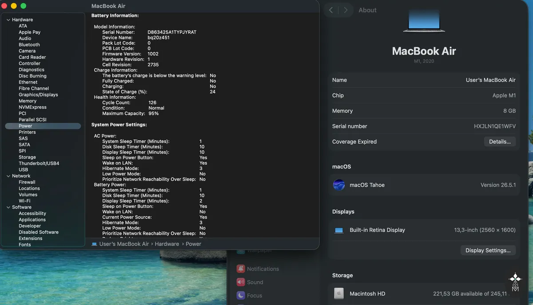The image size is (533, 305).
Task: Select Locations under Network
Action: tap(29, 188)
